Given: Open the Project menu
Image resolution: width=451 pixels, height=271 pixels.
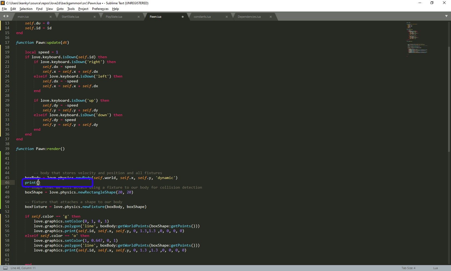Looking at the screenshot, I should (83, 9).
